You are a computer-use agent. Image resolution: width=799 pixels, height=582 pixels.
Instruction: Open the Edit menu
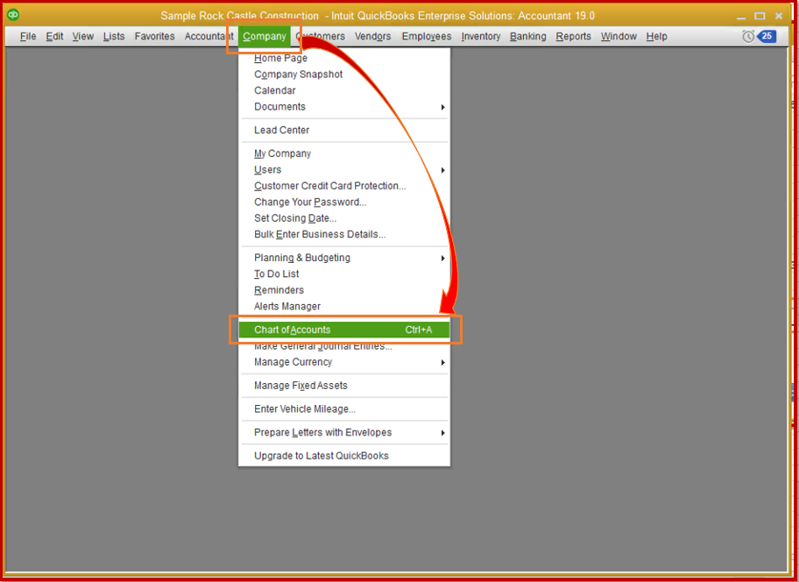point(54,36)
